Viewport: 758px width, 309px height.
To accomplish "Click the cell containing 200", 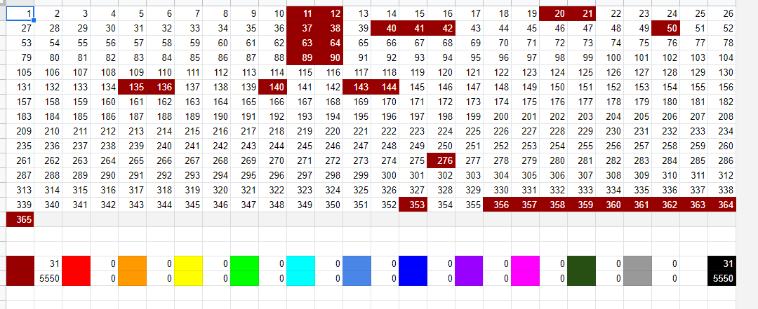I will tap(497, 117).
